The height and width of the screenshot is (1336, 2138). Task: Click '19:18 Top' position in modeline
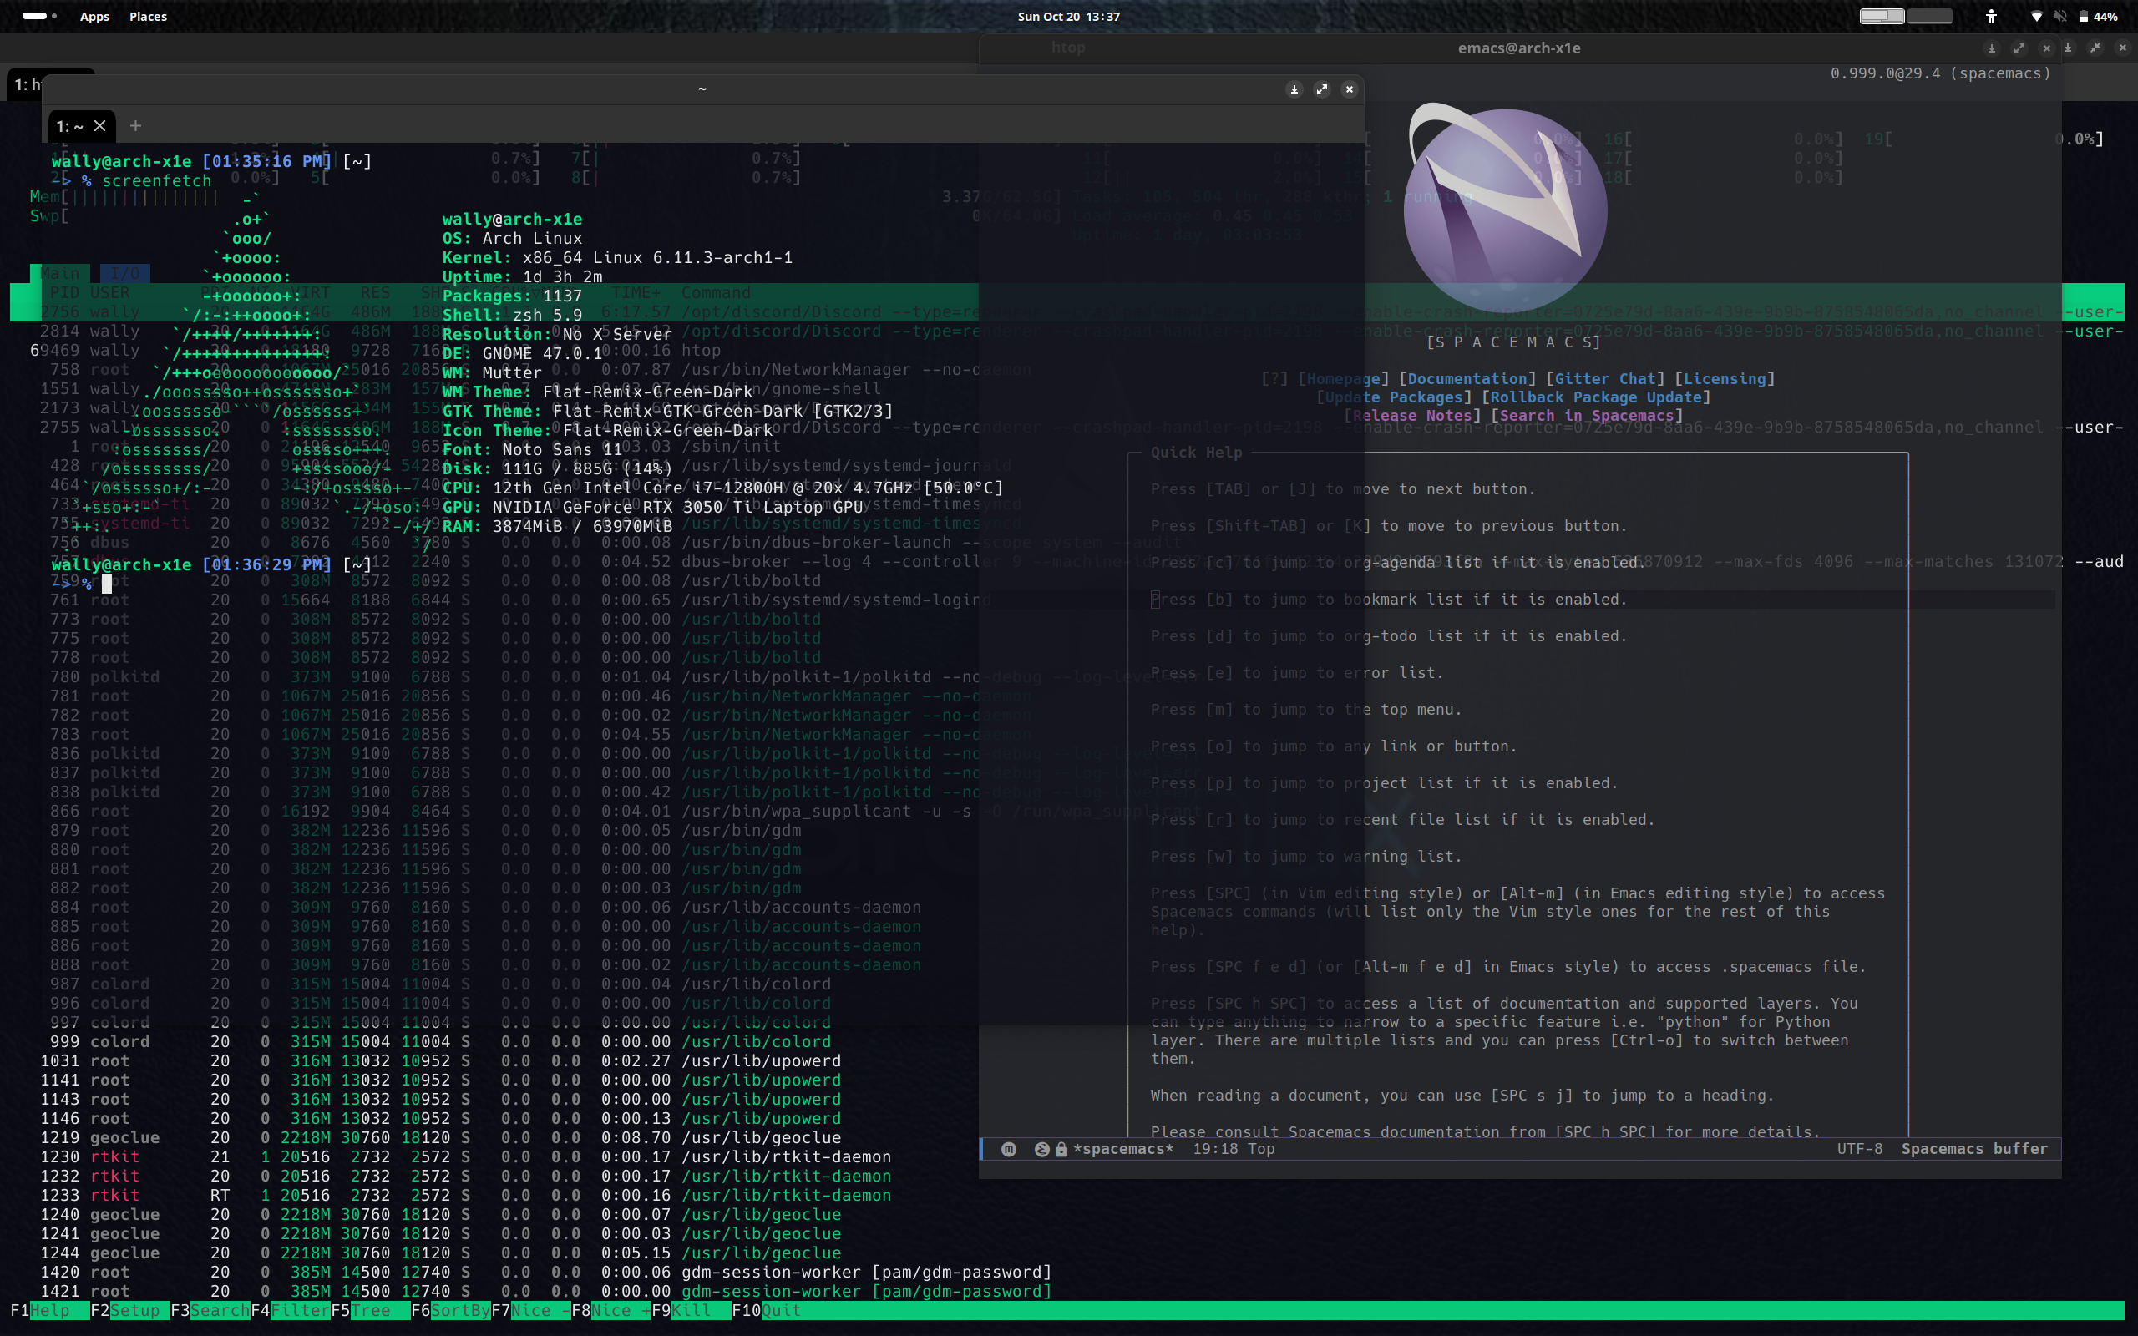pyautogui.click(x=1234, y=1149)
